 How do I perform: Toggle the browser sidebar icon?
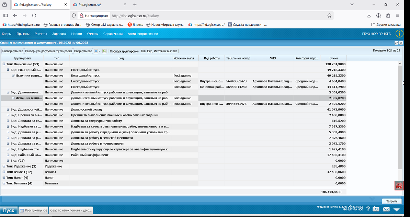(x=6, y=16)
